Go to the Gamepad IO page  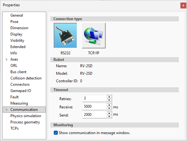21,91
